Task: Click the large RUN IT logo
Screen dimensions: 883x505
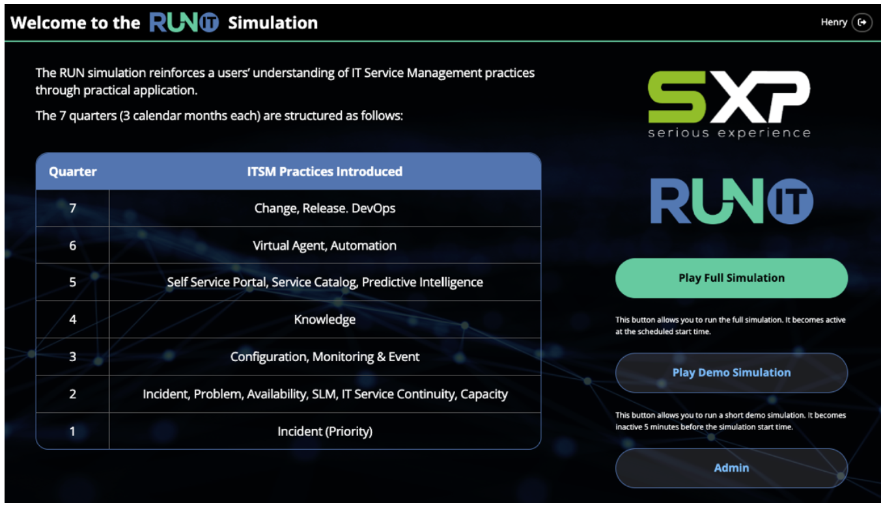Action: pyautogui.click(x=731, y=202)
